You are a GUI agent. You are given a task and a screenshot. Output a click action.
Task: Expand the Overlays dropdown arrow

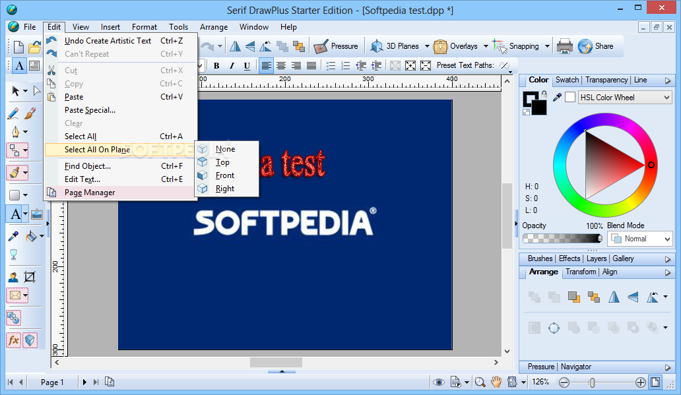[x=486, y=46]
